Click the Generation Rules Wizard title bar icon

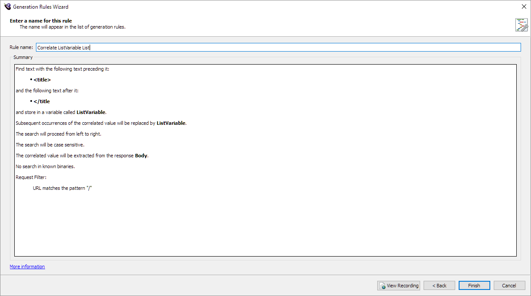[x=7, y=7]
